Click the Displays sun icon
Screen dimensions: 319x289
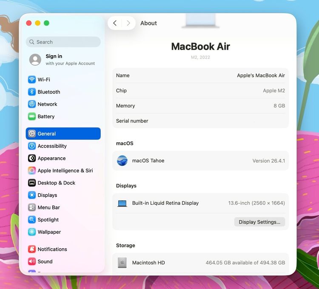pos(32,195)
